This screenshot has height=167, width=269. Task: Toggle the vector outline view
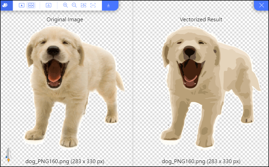coord(49,5)
